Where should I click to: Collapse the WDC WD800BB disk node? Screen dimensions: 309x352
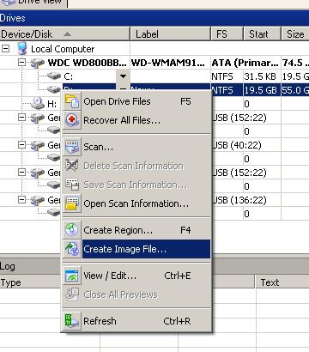[x=21, y=63]
